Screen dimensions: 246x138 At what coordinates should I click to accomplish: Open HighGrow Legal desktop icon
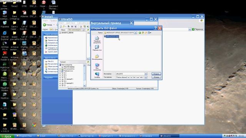5,66
